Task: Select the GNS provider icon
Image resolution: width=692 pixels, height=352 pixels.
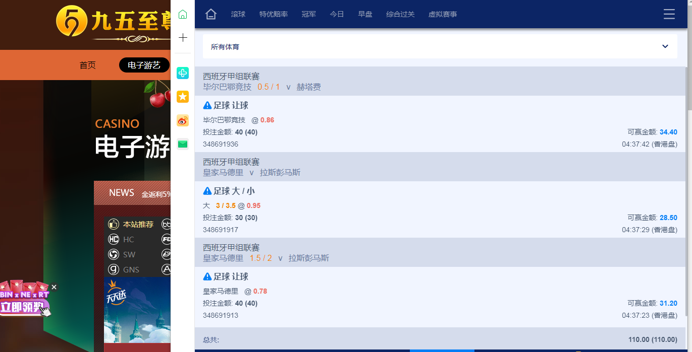Action: [114, 269]
